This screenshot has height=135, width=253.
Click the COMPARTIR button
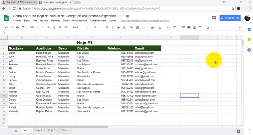(230, 18)
